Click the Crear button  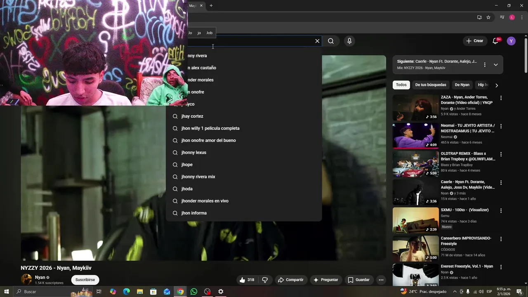coord(474,41)
